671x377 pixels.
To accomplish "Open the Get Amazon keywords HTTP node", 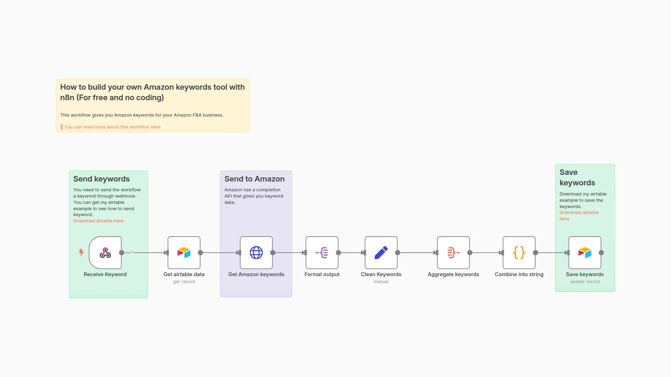I will click(256, 253).
